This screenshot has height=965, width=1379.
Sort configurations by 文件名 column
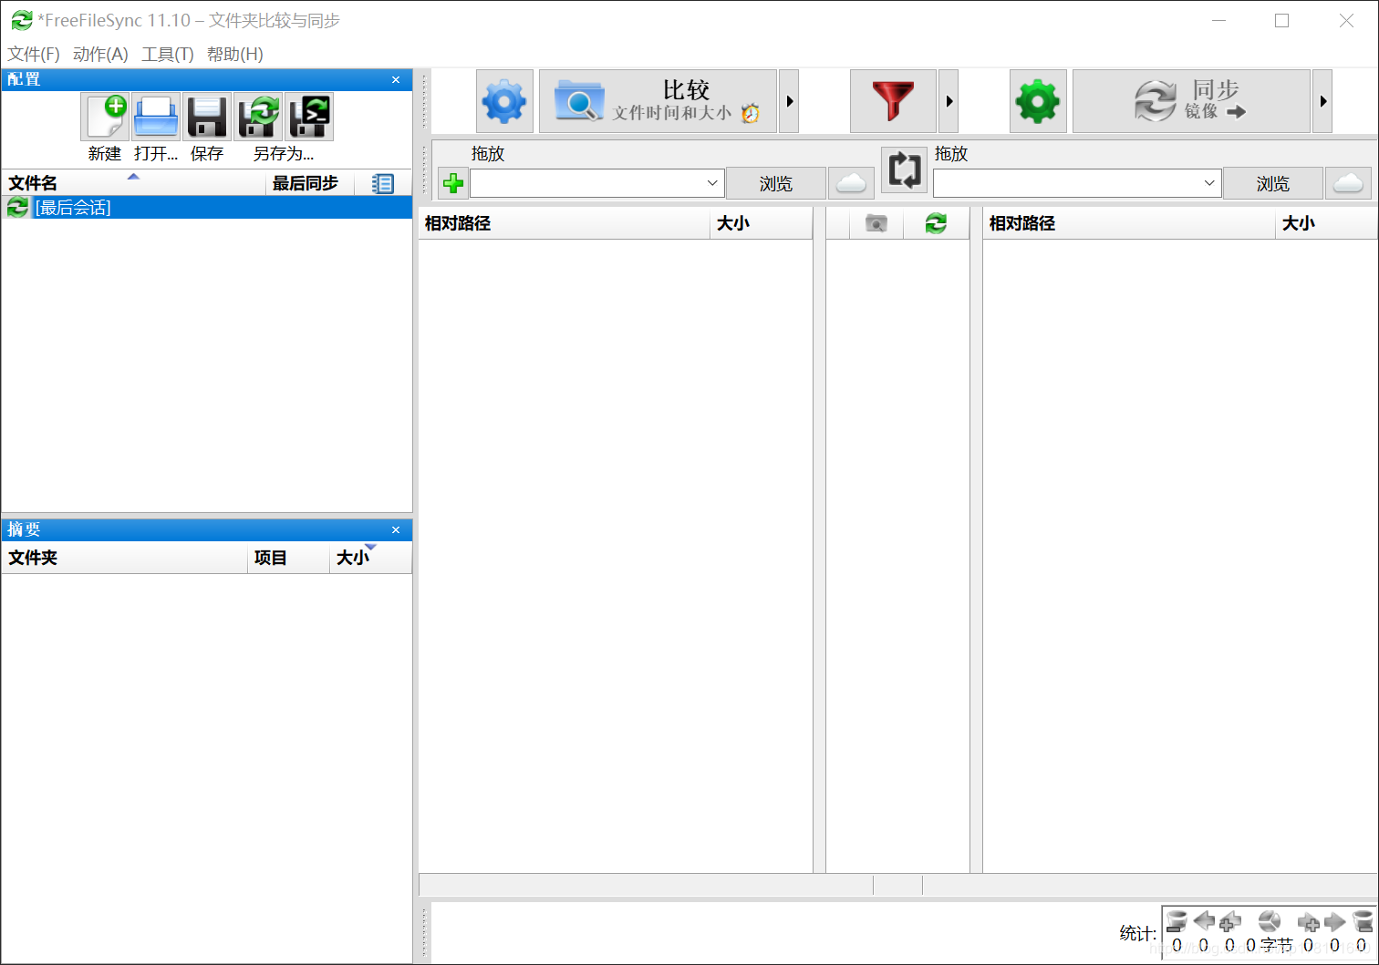[x=134, y=183]
